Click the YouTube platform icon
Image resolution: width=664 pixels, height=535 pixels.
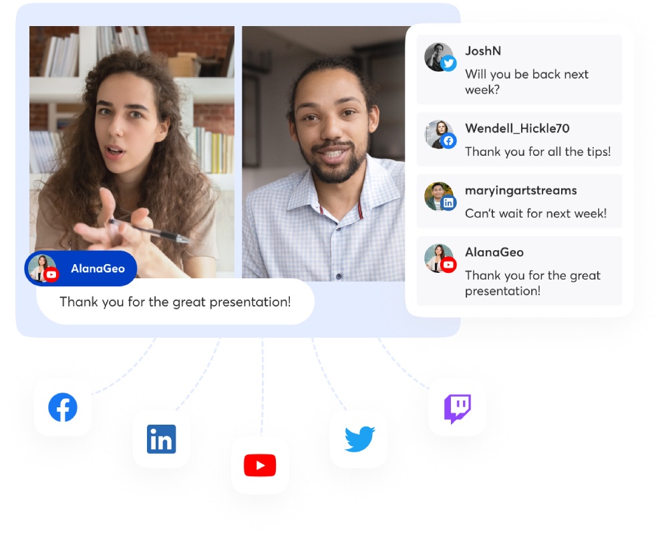(260, 465)
